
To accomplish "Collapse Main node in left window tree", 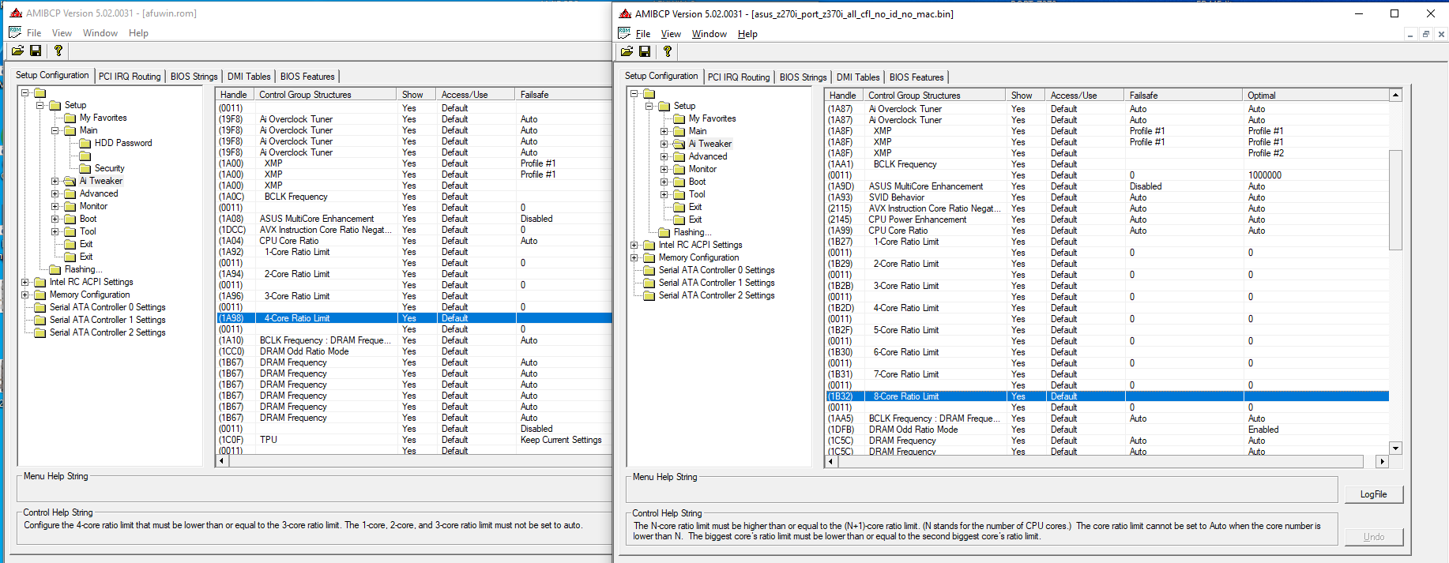I will click(55, 130).
